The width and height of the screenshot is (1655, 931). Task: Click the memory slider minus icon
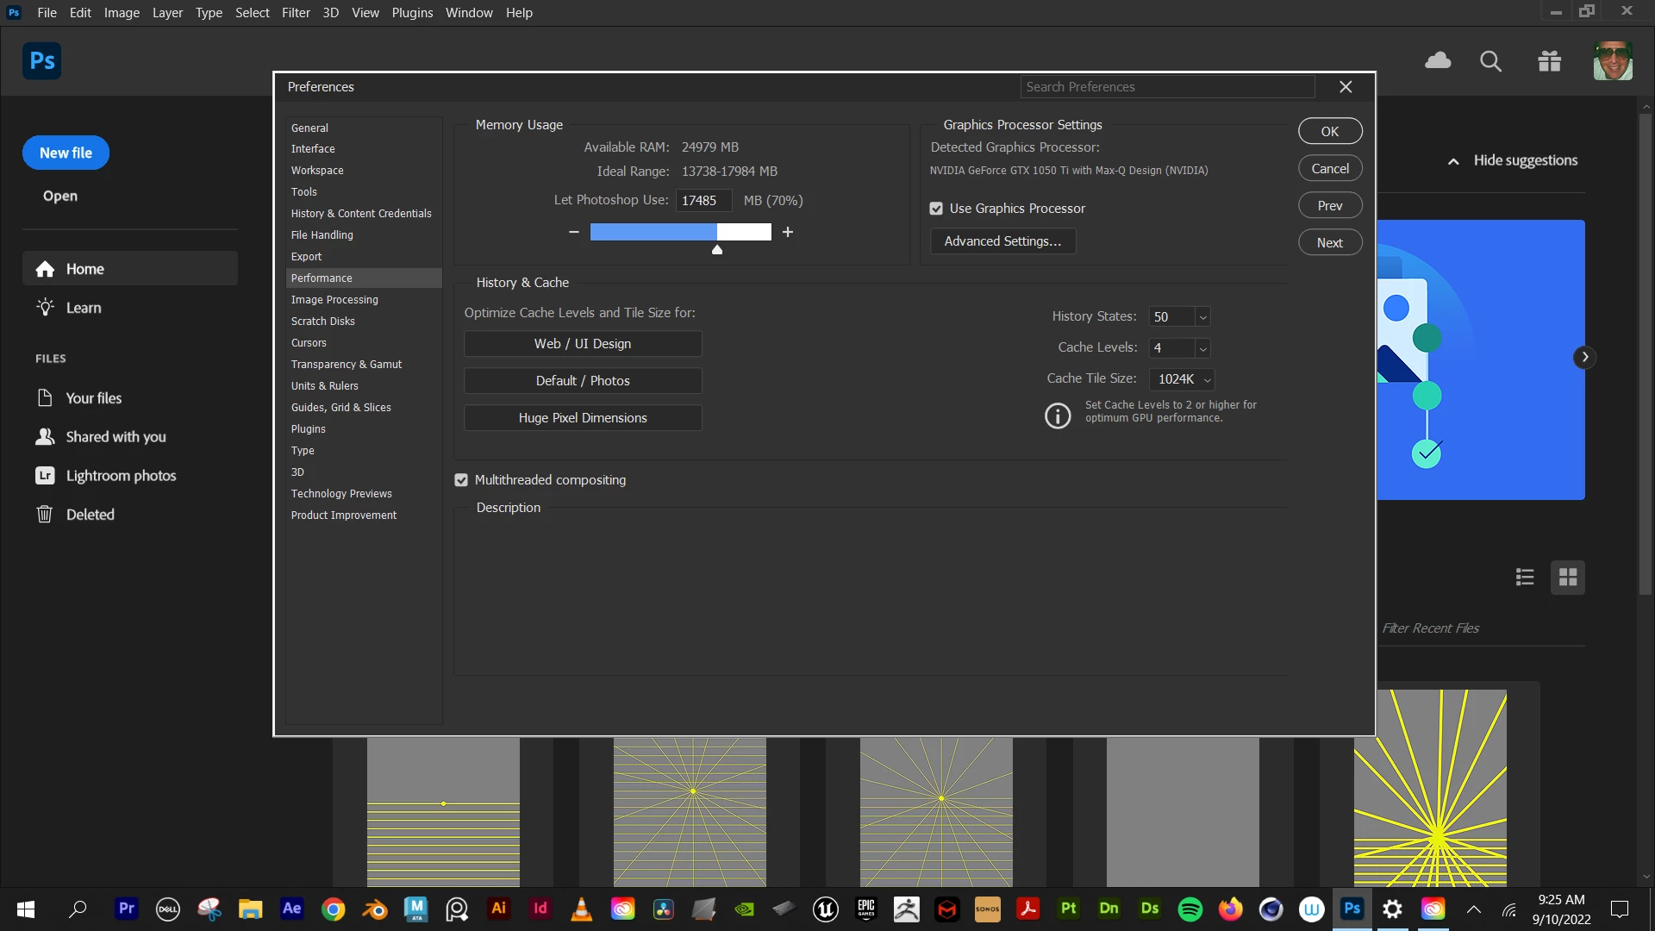point(574,232)
